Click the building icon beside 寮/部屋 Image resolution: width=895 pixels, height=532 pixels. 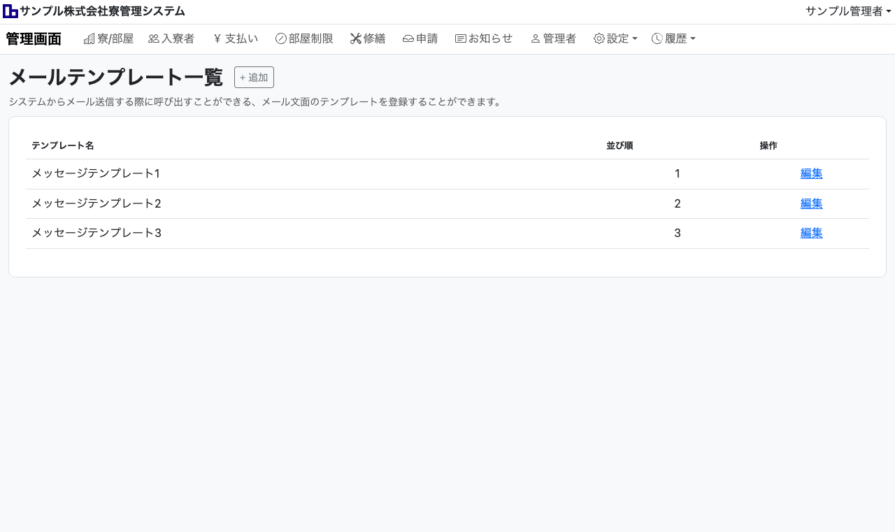pos(89,39)
